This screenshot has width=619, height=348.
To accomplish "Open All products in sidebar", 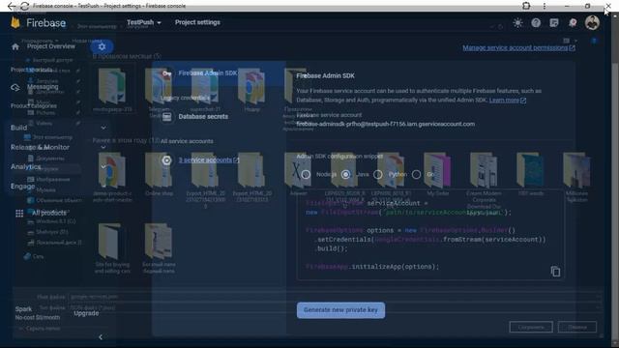I will coord(49,213).
